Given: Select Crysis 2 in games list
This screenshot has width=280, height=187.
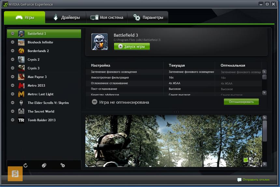Looking at the screenshot, I should pos(44,60).
